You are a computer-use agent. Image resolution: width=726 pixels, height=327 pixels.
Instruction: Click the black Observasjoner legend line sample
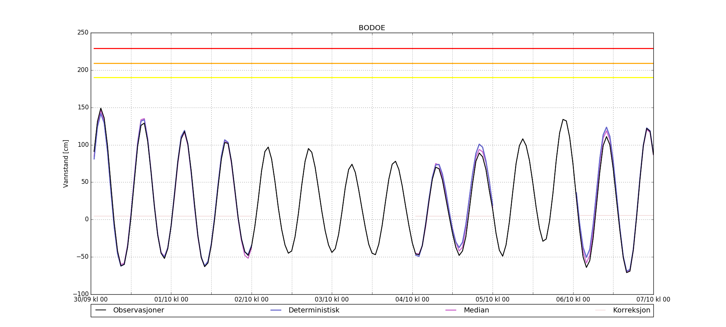101,310
